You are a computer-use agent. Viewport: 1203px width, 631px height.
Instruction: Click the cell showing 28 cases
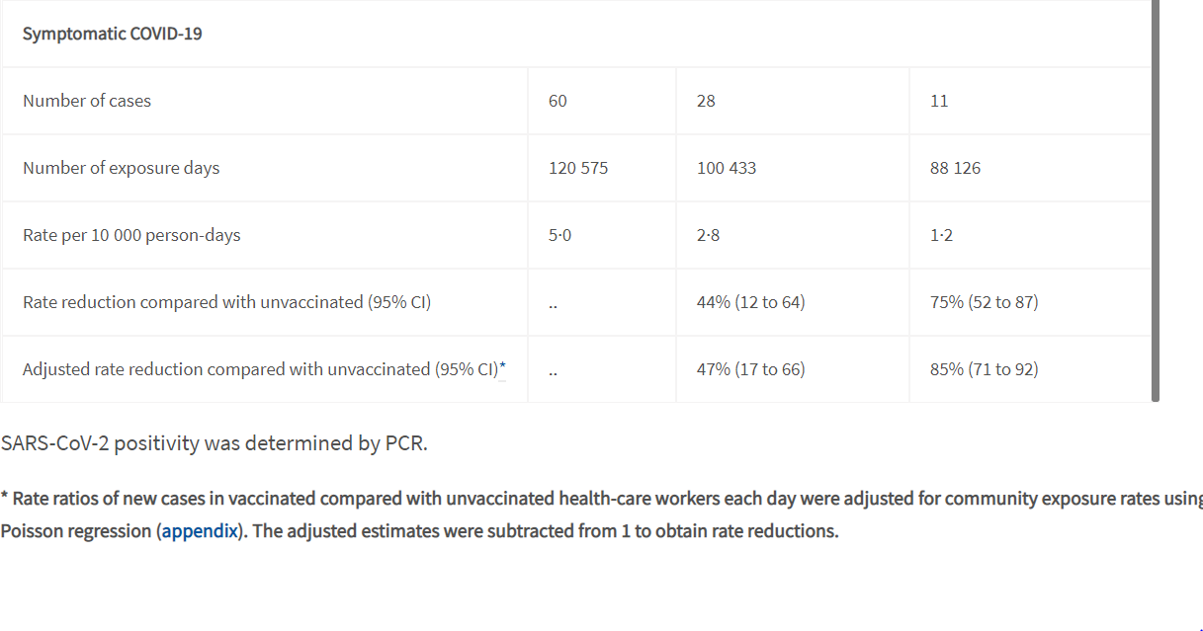pos(793,101)
